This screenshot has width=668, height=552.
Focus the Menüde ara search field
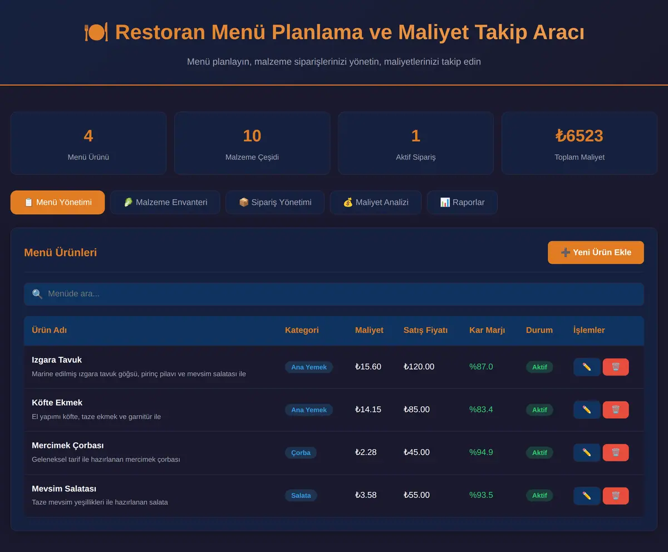click(x=334, y=294)
